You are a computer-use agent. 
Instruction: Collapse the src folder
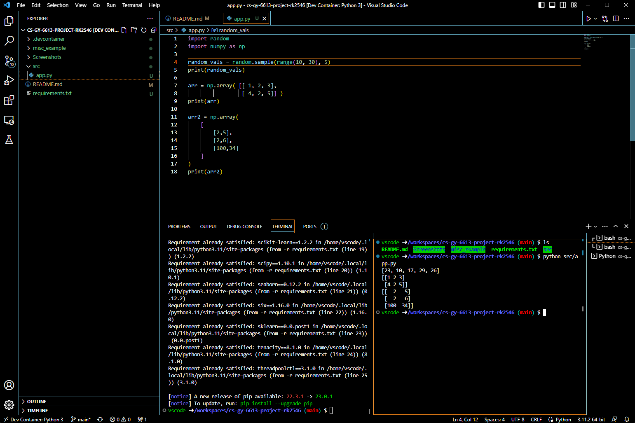(x=89, y=66)
